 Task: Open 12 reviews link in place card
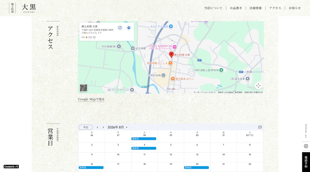tap(90, 37)
